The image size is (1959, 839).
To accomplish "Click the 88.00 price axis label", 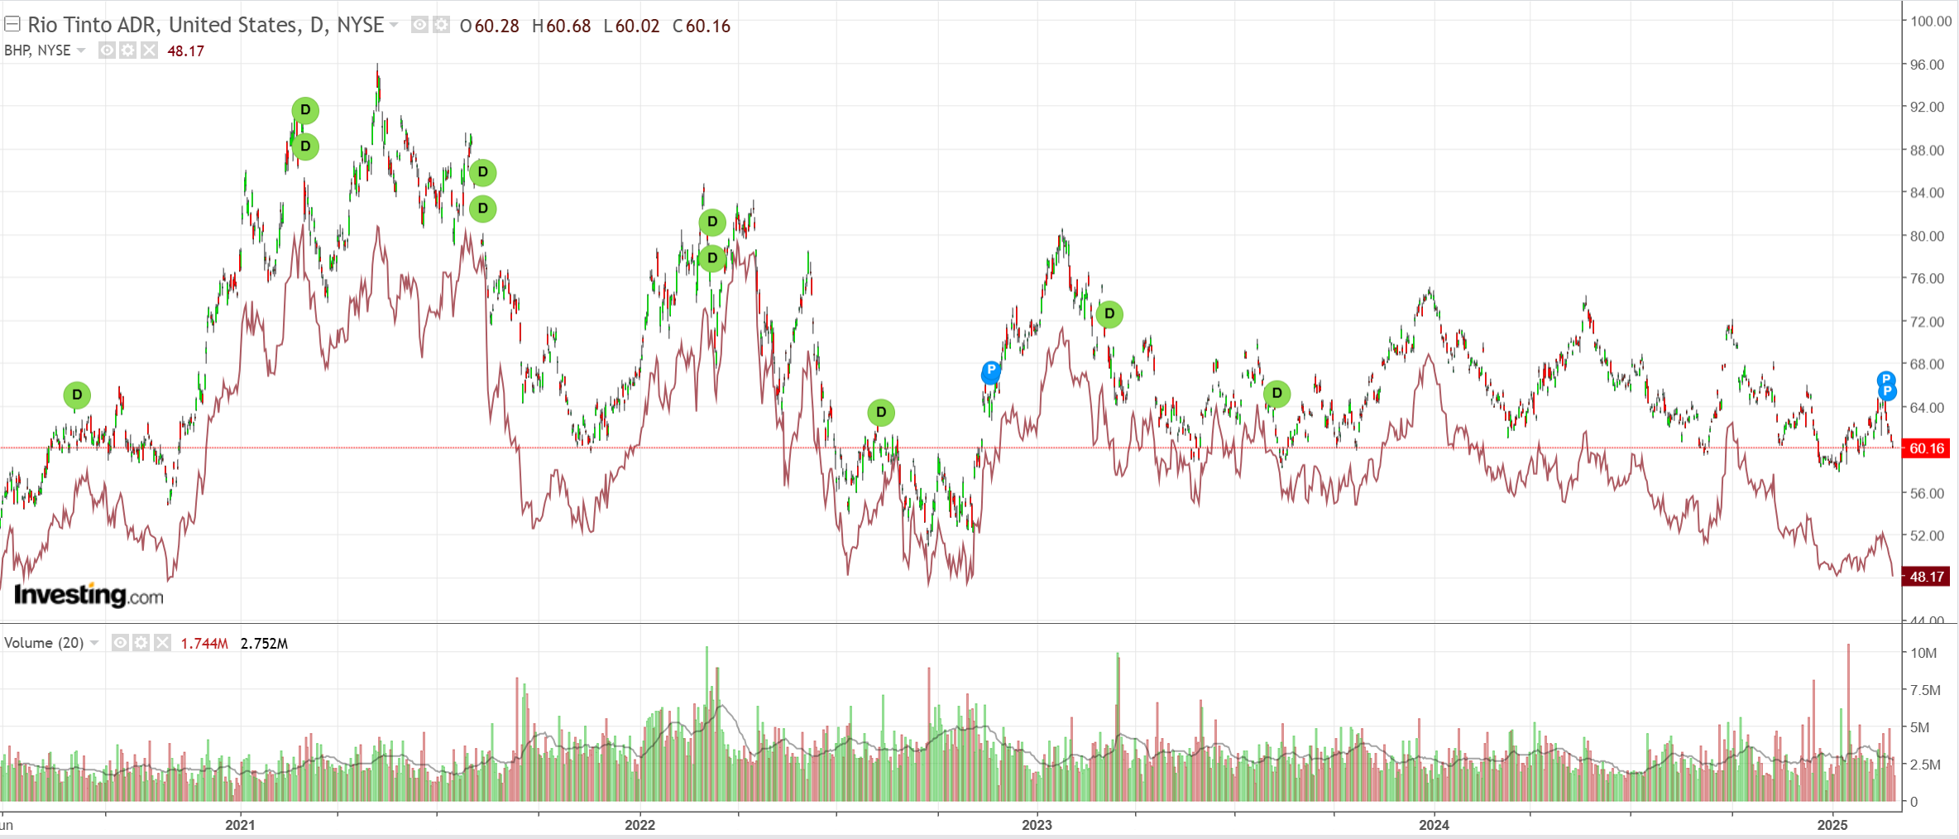I will coord(1928,150).
